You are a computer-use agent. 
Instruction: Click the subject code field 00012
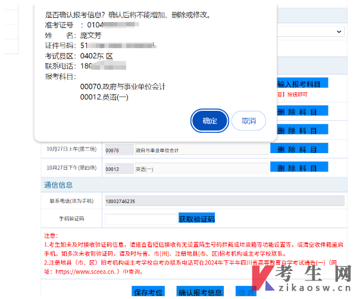pos(119,169)
